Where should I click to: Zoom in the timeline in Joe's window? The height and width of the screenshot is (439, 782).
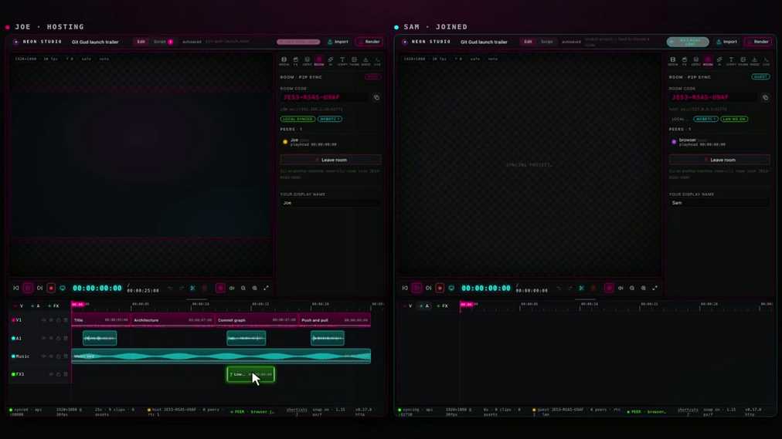pyautogui.click(x=255, y=288)
